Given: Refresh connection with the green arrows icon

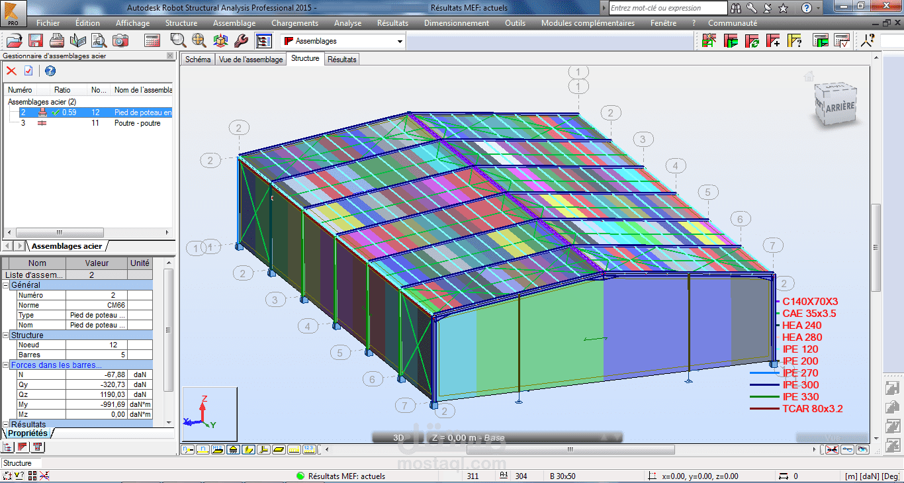Looking at the screenshot, I should (752, 41).
